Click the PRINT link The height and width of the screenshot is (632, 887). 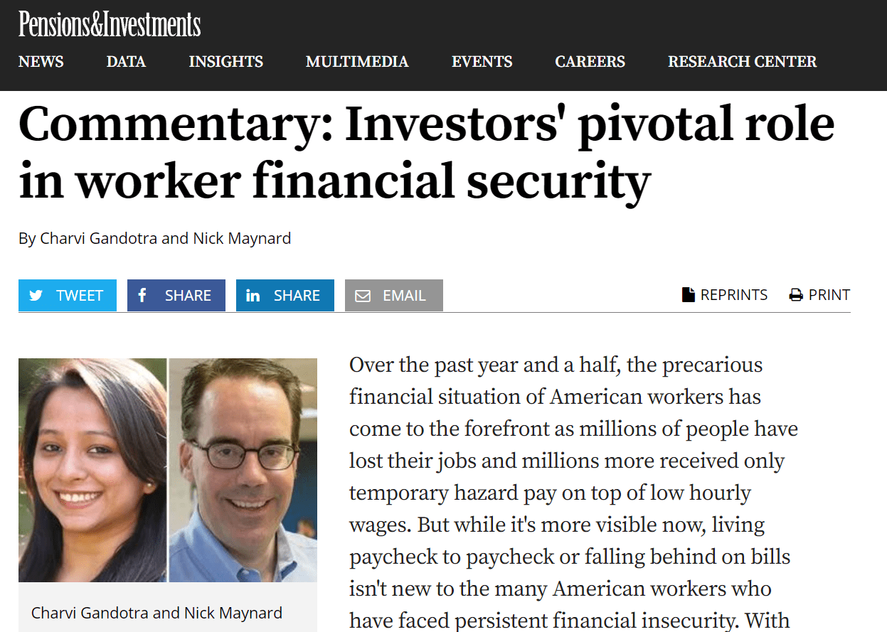819,295
